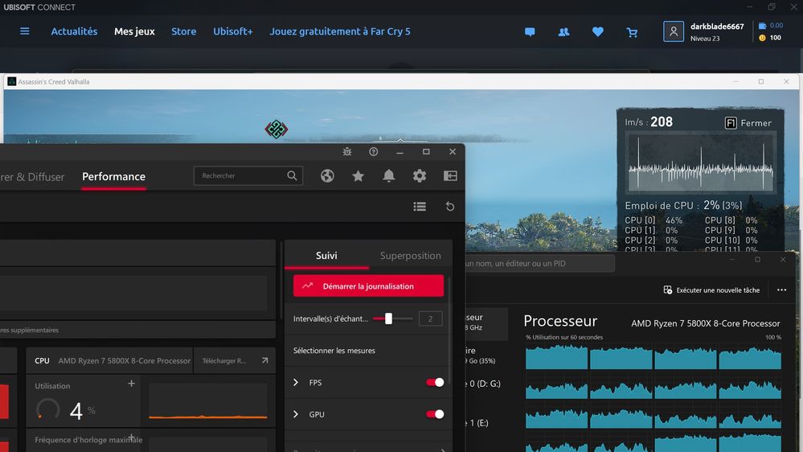Click the search magnifier icon in the Rechercher box
This screenshot has height=452, width=803.
(292, 176)
